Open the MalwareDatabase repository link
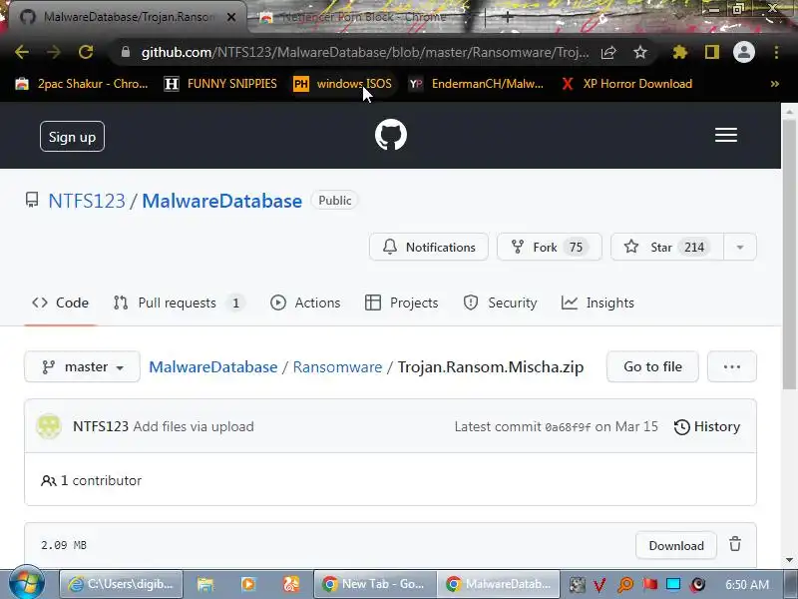The width and height of the screenshot is (798, 599). [221, 201]
